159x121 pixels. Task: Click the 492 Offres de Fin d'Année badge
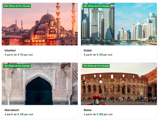96,6
